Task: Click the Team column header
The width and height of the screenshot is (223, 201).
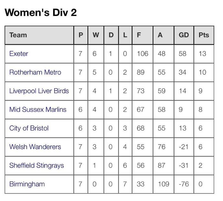Action: click(18, 35)
